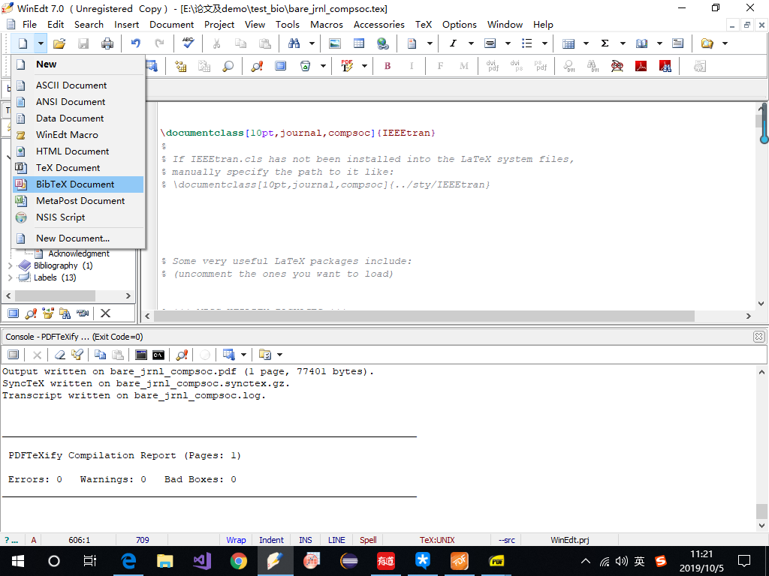The height and width of the screenshot is (576, 769).
Task: Click the crossed-out Acrobat close PDF icon
Action: [x=617, y=66]
